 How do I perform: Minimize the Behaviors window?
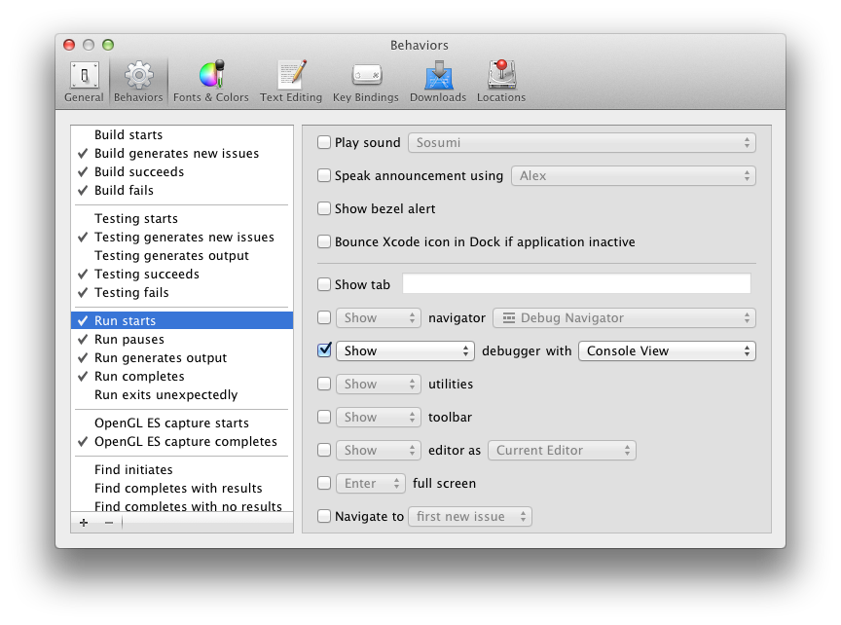pos(89,45)
